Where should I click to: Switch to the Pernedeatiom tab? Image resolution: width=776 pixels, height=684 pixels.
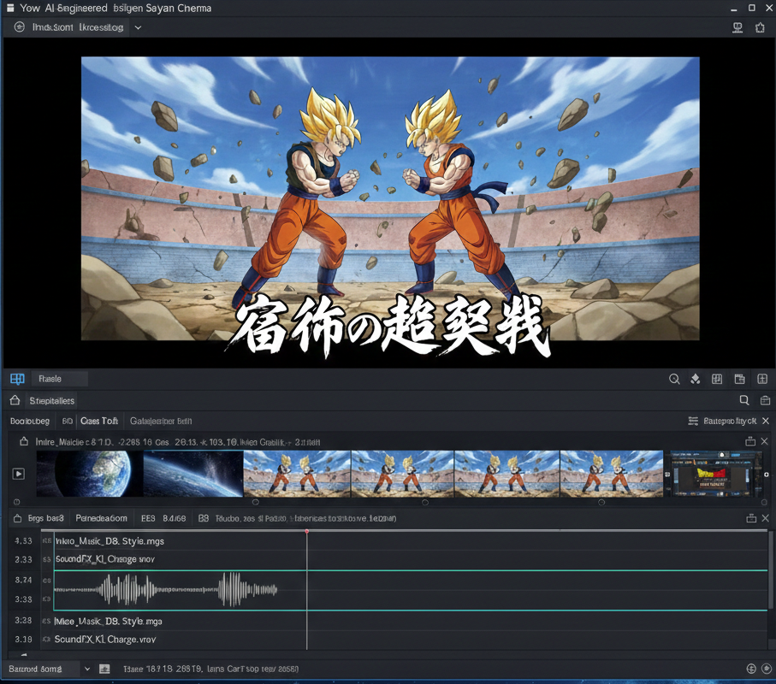101,518
